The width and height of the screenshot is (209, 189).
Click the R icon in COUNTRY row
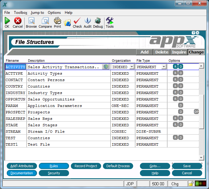[175, 86]
